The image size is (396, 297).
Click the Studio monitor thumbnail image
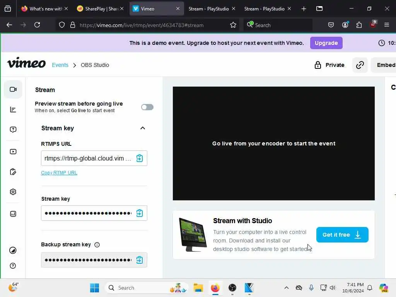coord(193,235)
